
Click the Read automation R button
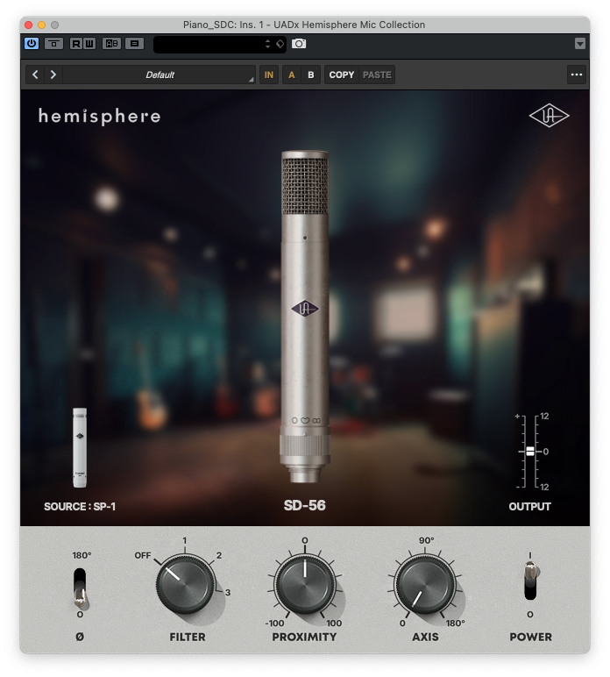coord(76,44)
